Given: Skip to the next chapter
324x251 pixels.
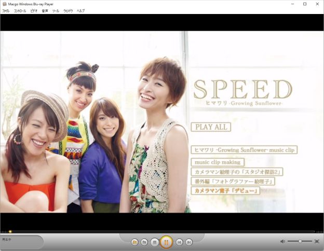Looking at the screenshot, I should coord(189,242).
